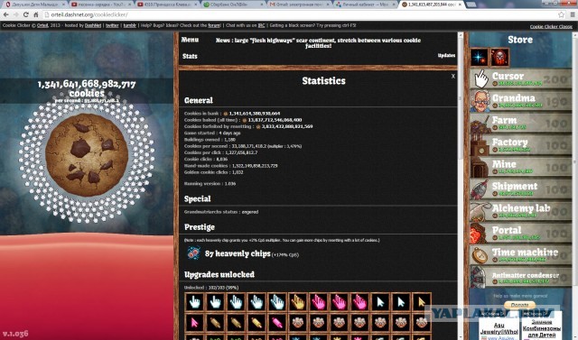Select the pink rolling pin upgrade icon

coord(277,323)
